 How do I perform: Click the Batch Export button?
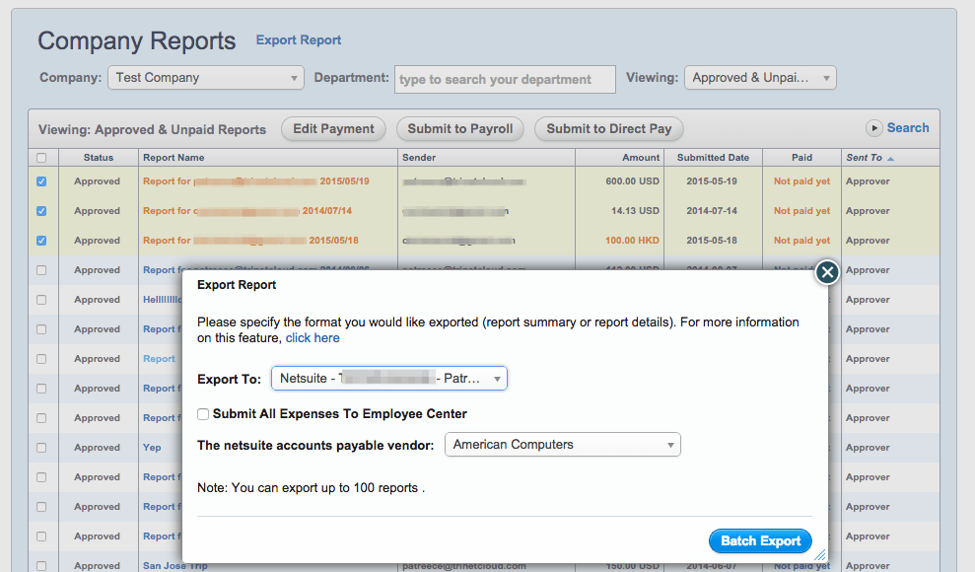(759, 540)
